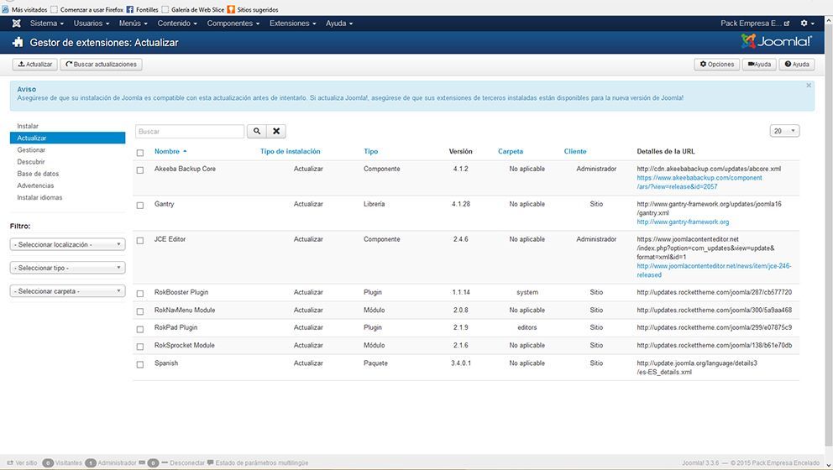Sort by Carpeta column header

pos(511,151)
